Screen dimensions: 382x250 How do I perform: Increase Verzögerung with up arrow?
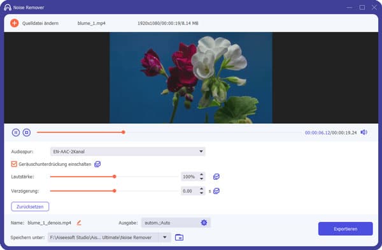(201, 189)
